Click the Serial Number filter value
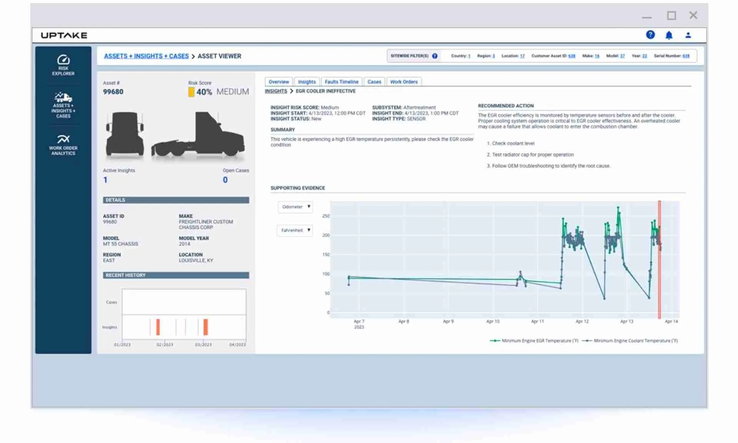The width and height of the screenshot is (738, 443). point(686,56)
